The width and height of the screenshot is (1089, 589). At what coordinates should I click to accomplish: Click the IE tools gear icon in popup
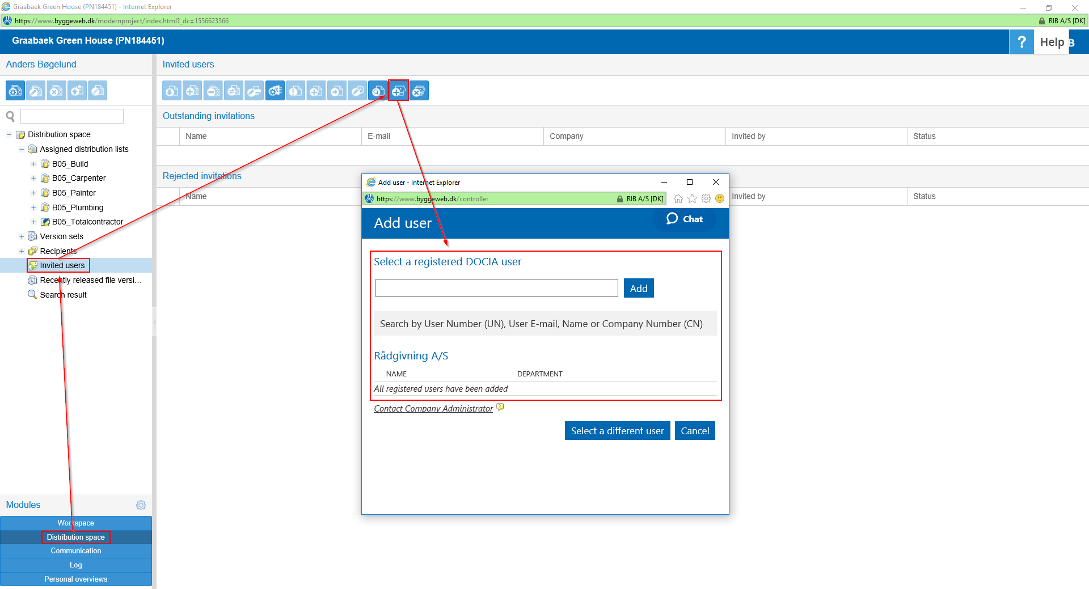706,198
